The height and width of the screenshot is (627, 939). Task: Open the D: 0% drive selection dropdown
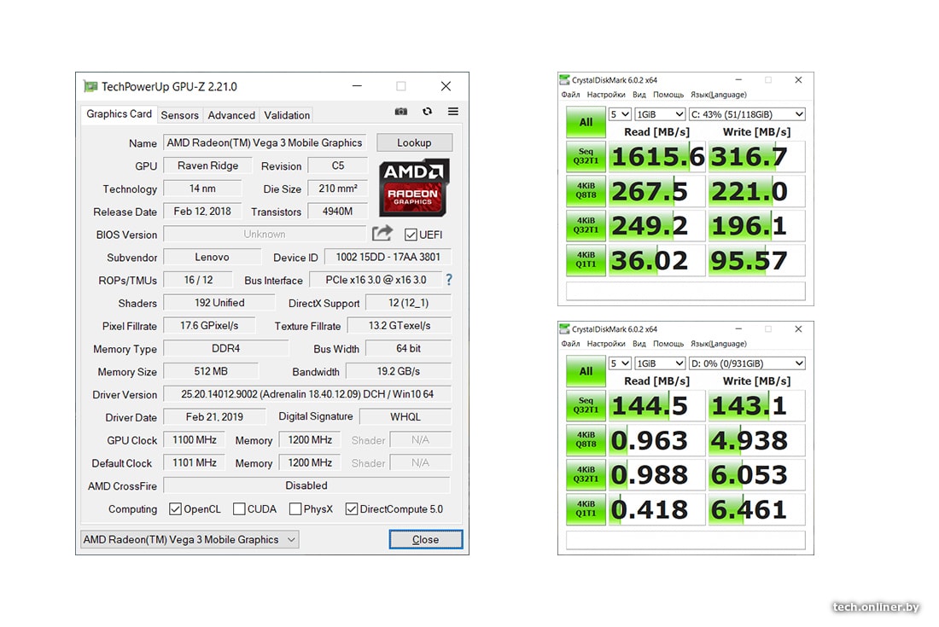747,363
